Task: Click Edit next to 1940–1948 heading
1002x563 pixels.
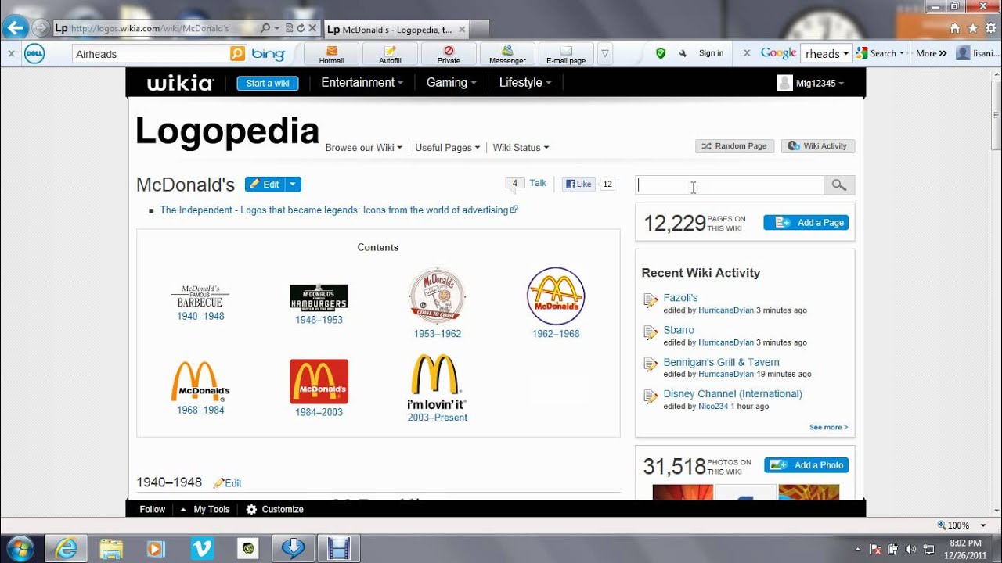Action: pyautogui.click(x=228, y=483)
